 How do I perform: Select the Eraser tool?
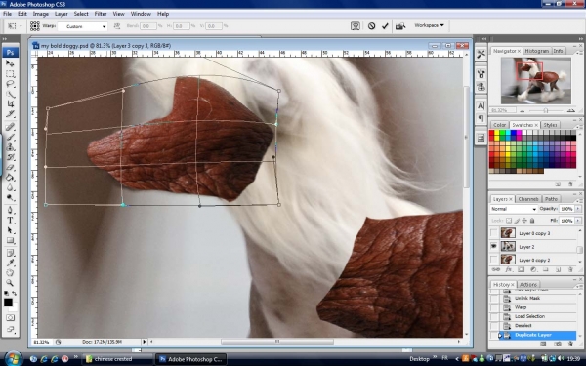coord(10,167)
